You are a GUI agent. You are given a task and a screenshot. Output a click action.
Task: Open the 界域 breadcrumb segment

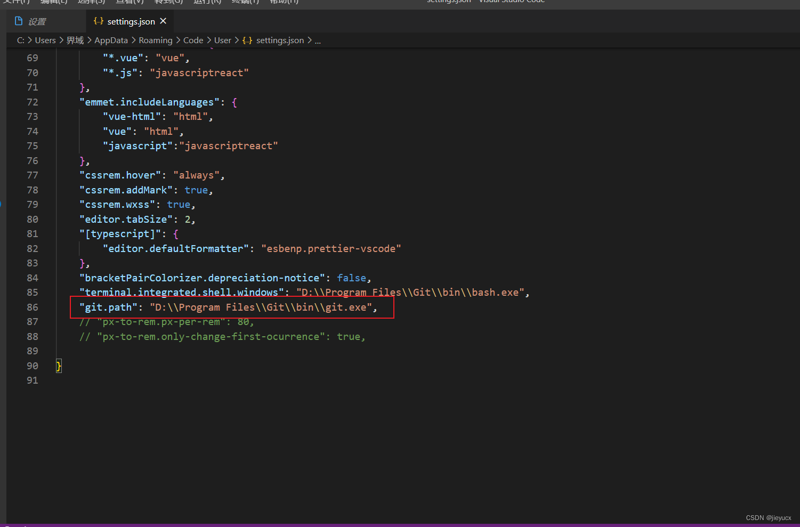click(75, 40)
